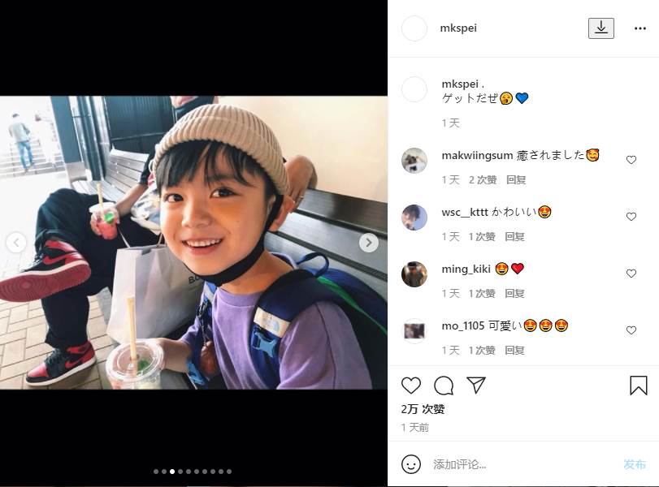Like the post with the heart icon
Image resolution: width=659 pixels, height=487 pixels.
click(410, 386)
